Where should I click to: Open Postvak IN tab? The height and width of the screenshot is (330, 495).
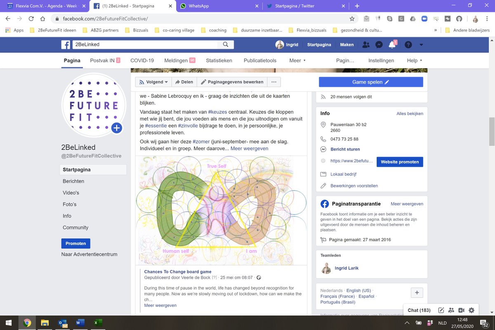click(105, 60)
